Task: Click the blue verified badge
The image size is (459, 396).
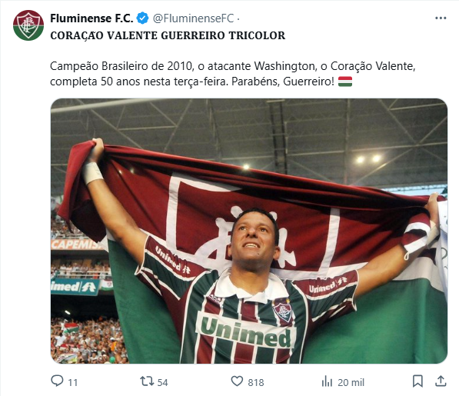Action: click(x=142, y=18)
